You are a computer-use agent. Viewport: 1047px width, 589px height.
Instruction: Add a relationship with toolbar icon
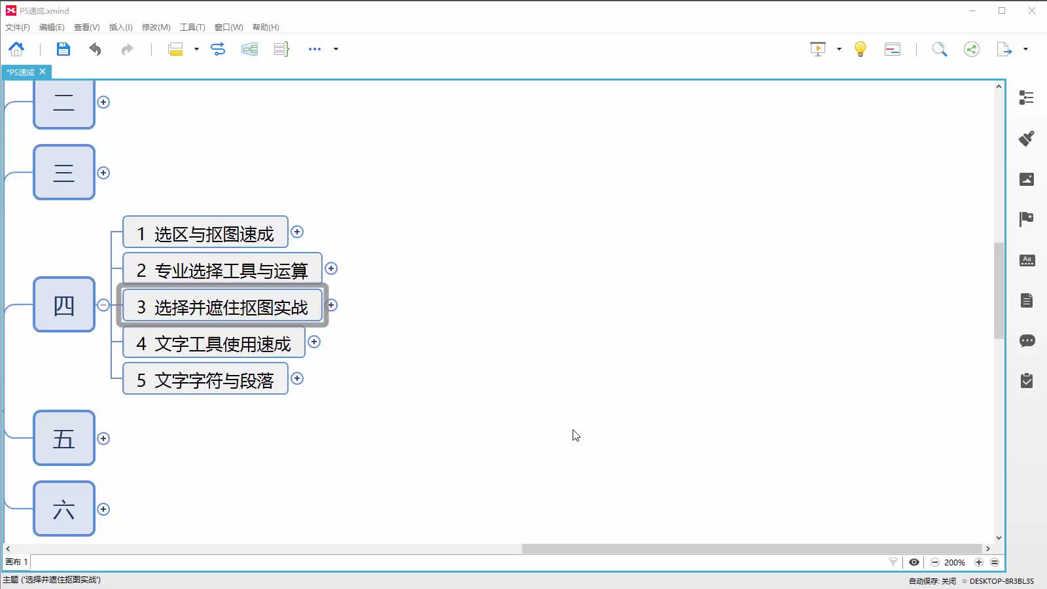(x=218, y=49)
